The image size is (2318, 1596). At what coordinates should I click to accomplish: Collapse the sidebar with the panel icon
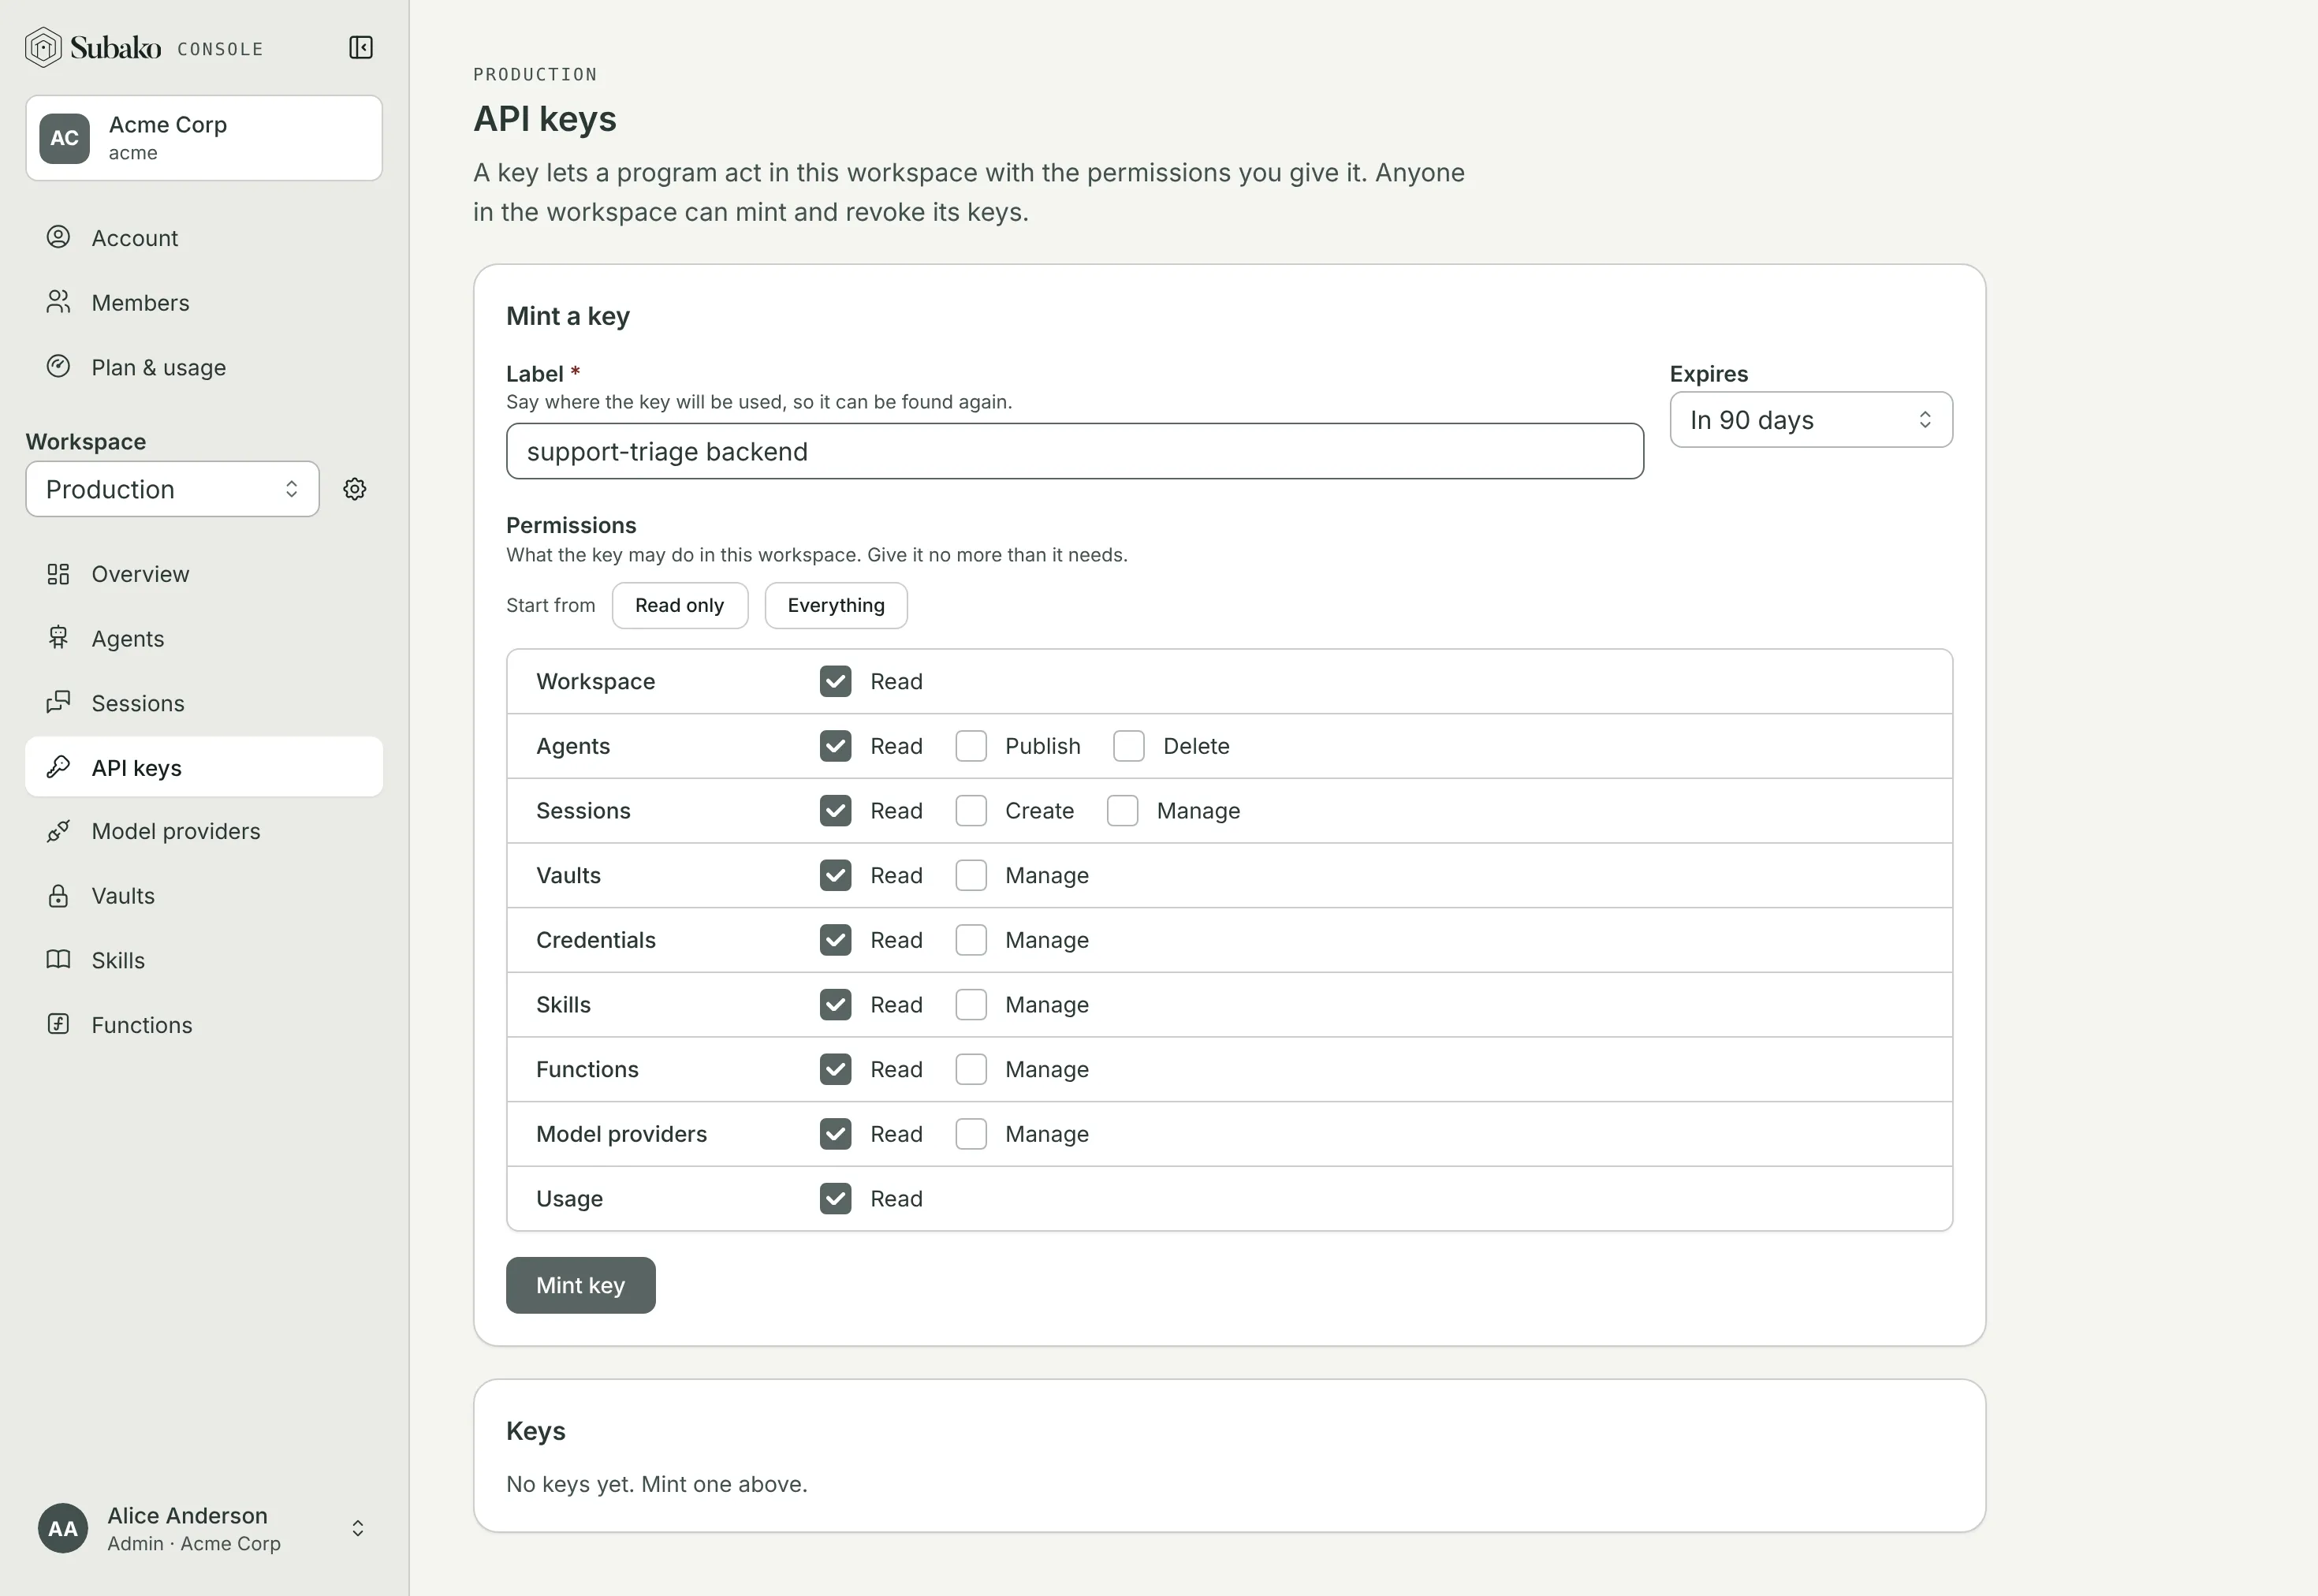pos(361,47)
